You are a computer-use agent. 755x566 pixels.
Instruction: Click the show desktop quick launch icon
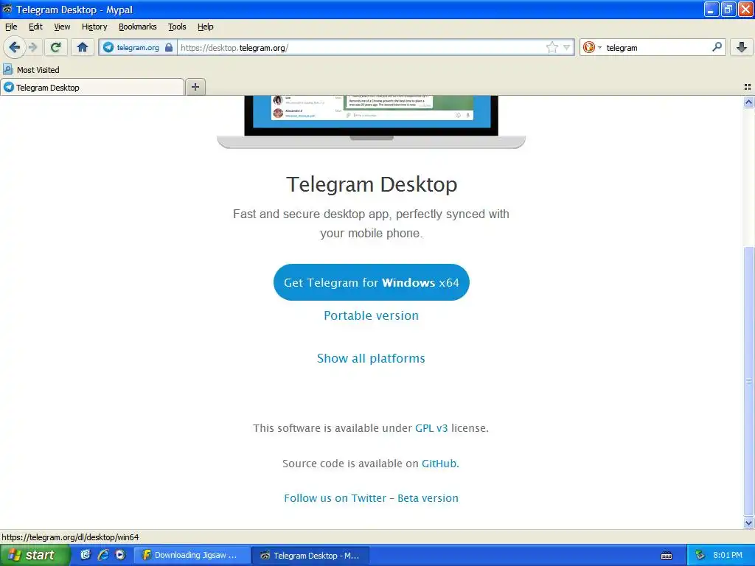[x=86, y=555]
